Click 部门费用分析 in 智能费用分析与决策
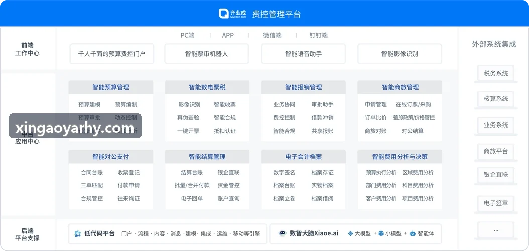Viewport: 529px width, 251px height. (381, 186)
